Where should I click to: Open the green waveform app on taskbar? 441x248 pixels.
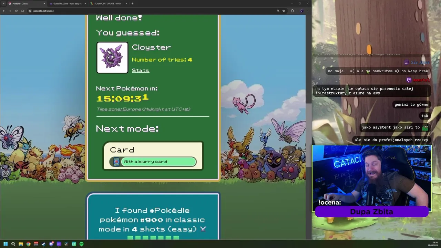(x=74, y=244)
